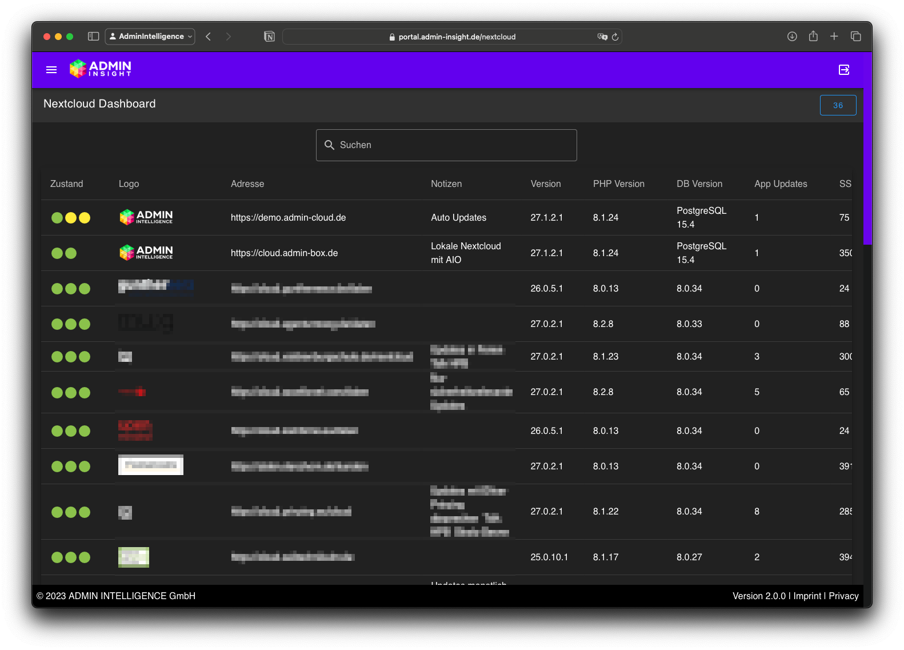Show the tab overview icon
The image size is (904, 650).
click(x=856, y=37)
